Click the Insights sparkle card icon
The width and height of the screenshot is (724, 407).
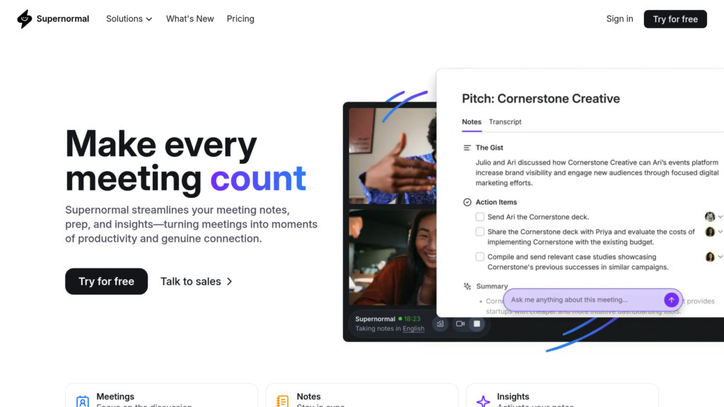(x=483, y=401)
